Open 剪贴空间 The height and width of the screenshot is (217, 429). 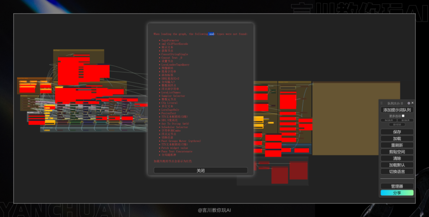(397, 151)
